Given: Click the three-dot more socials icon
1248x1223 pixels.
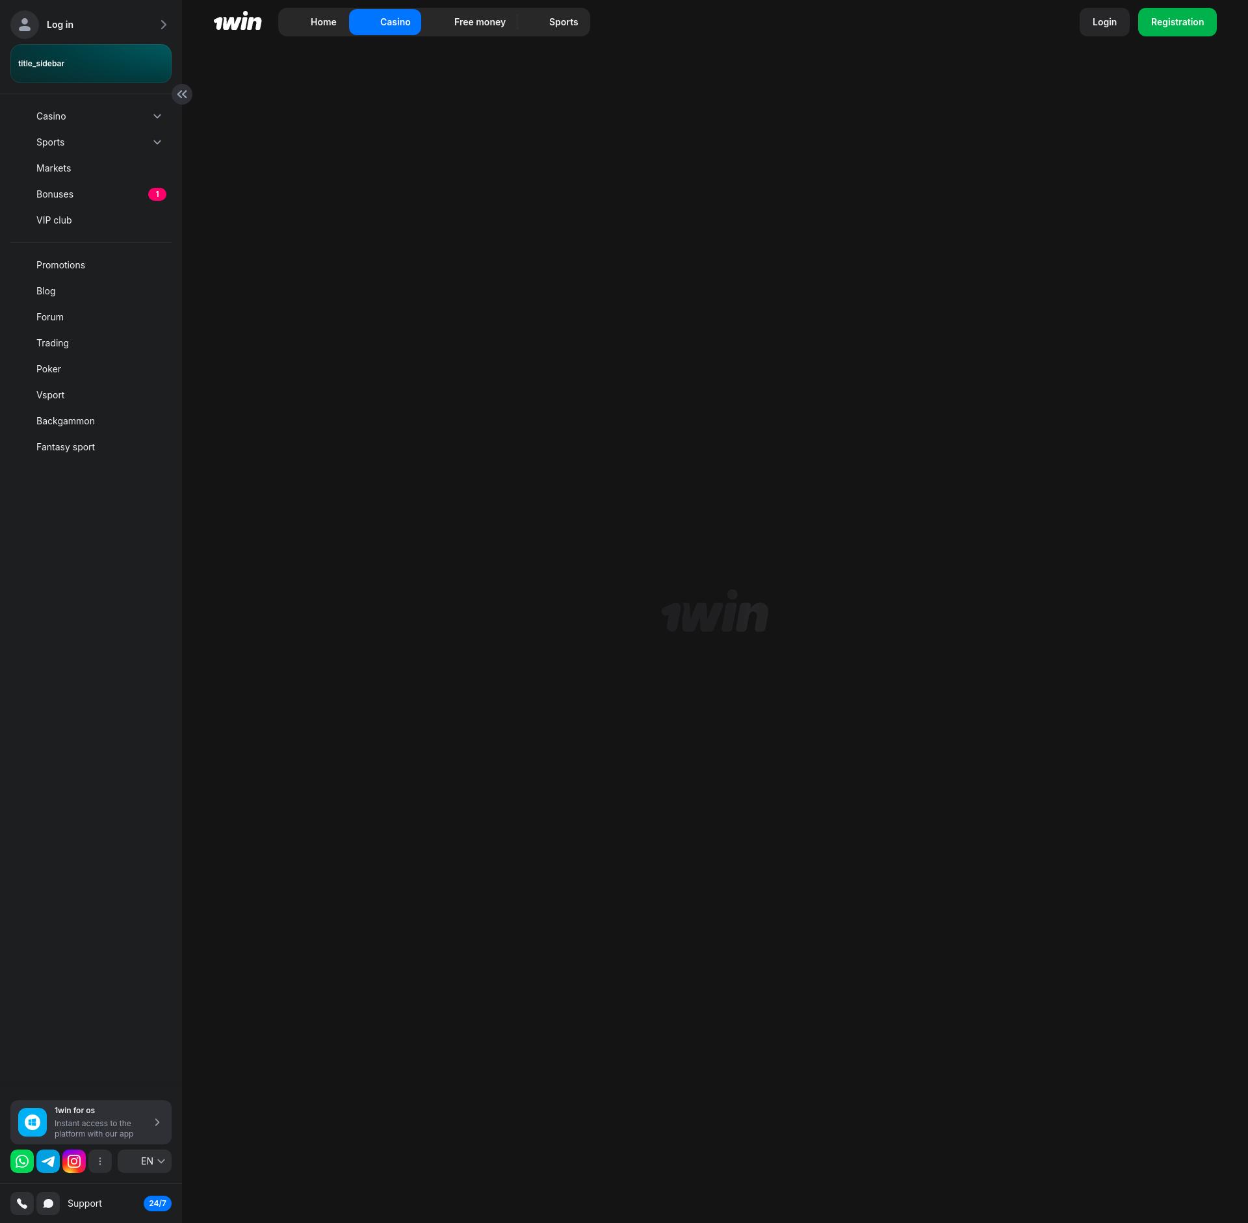Looking at the screenshot, I should coord(100,1161).
